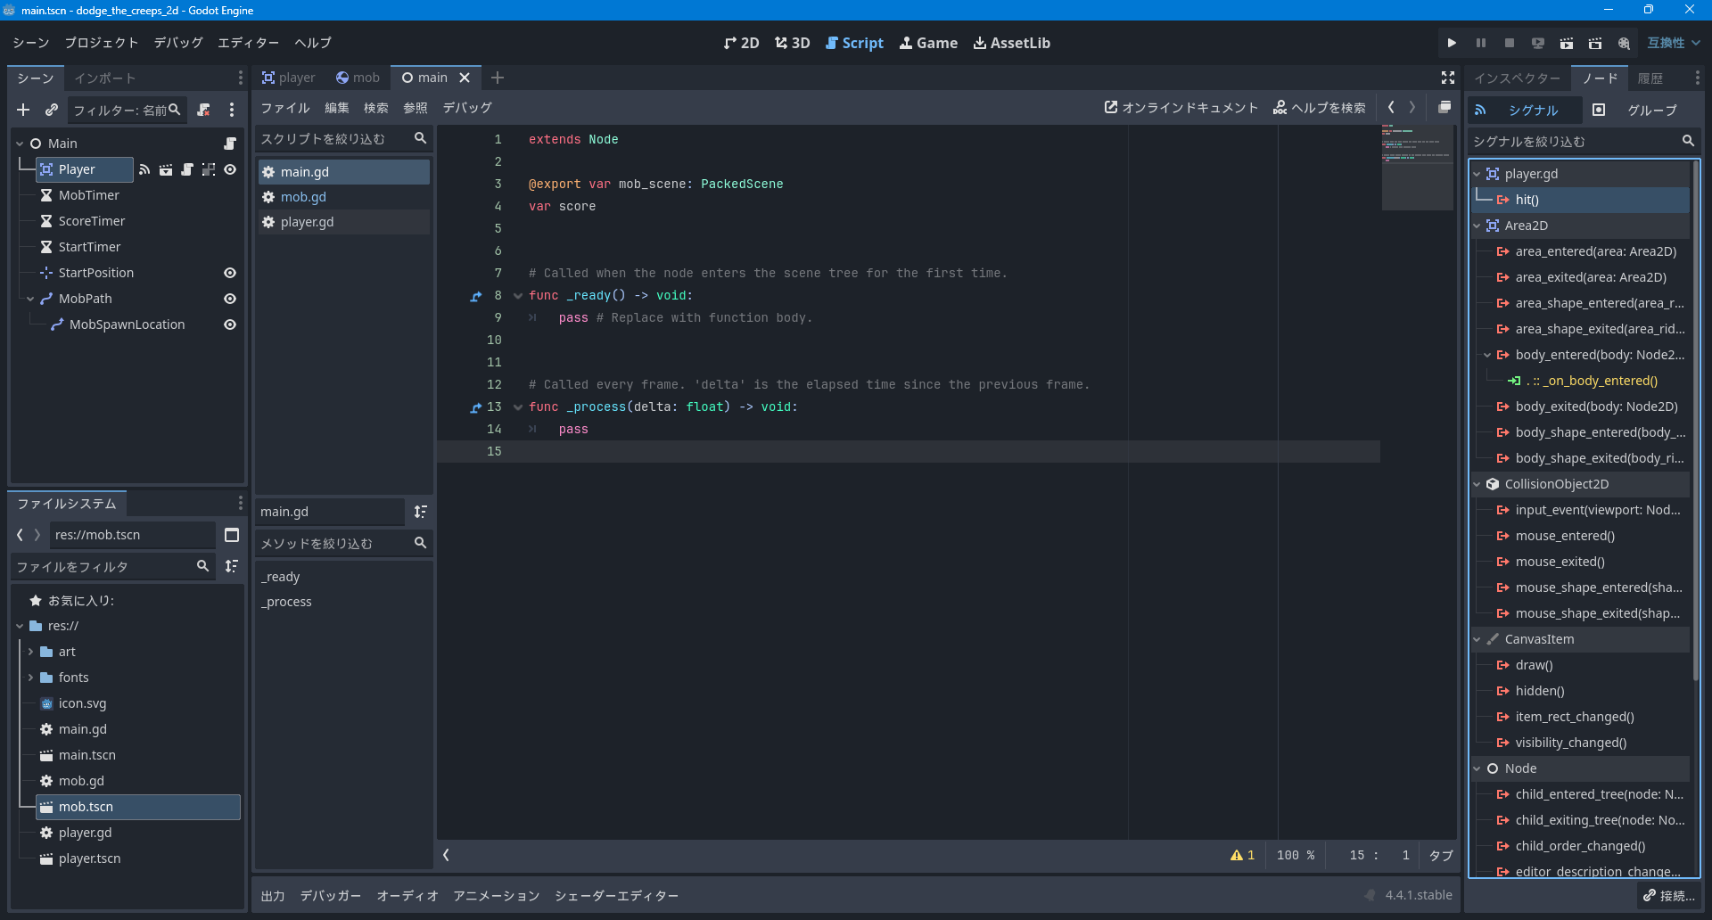Viewport: 1712px width, 920px height.
Task: Toggle MobPath visibility eye
Action: [x=230, y=299]
